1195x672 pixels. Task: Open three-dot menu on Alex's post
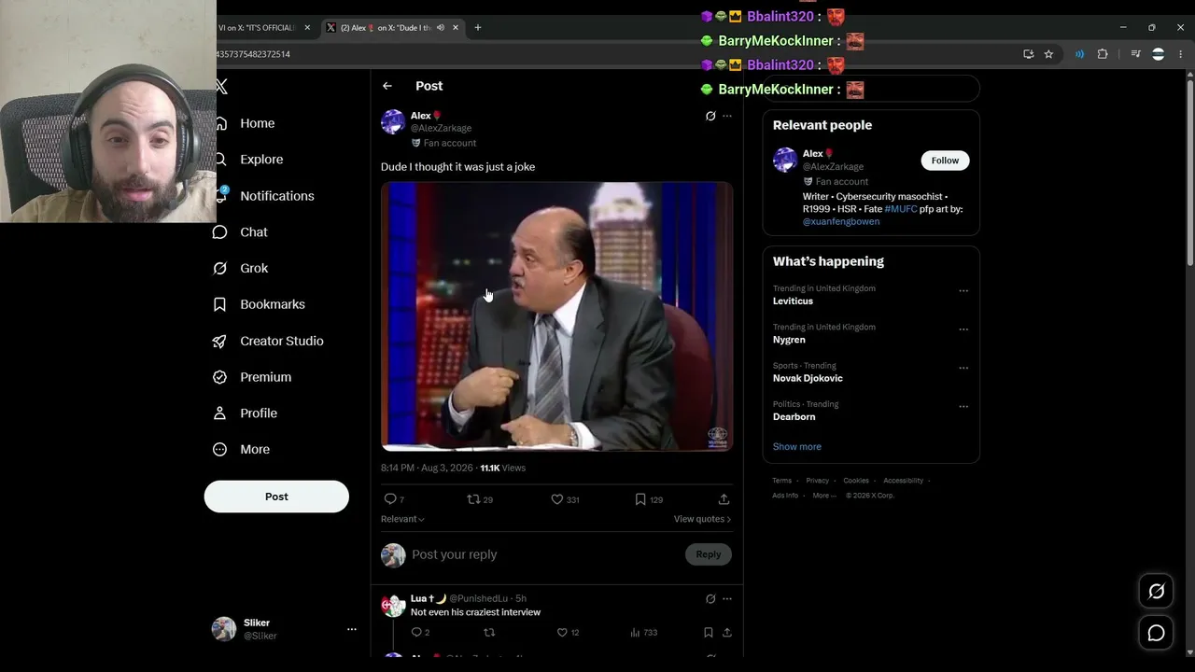pos(727,116)
